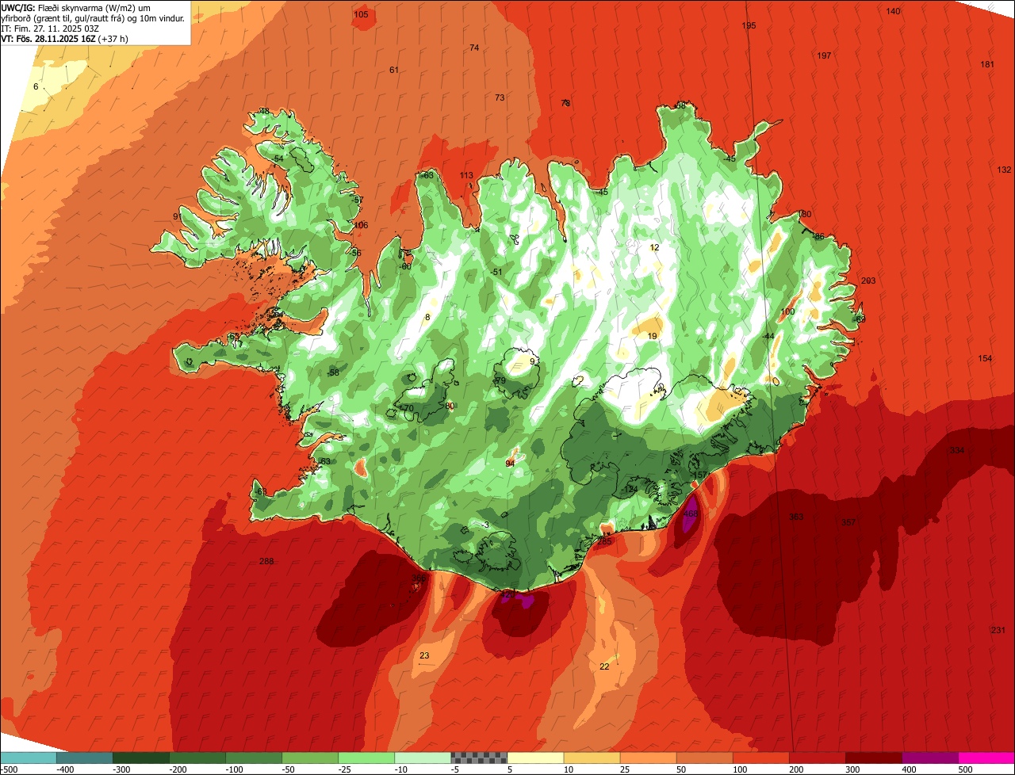Click the map value '23' south of Iceland
Image resolution: width=1015 pixels, height=775 pixels.
pos(424,655)
